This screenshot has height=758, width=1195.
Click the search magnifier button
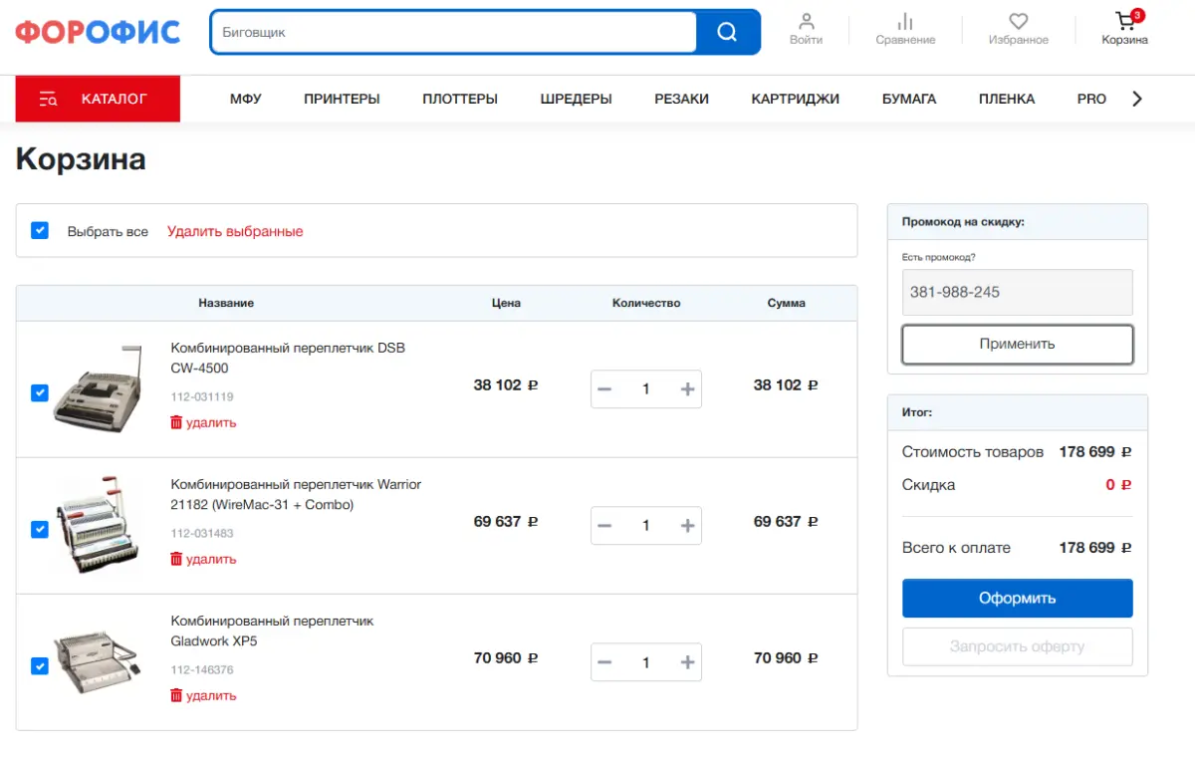tap(728, 32)
